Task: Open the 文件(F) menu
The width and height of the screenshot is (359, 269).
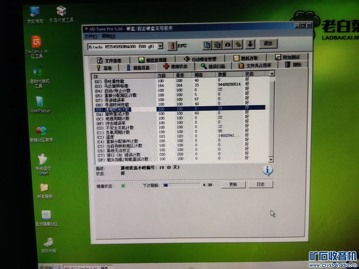Action: 91,36
